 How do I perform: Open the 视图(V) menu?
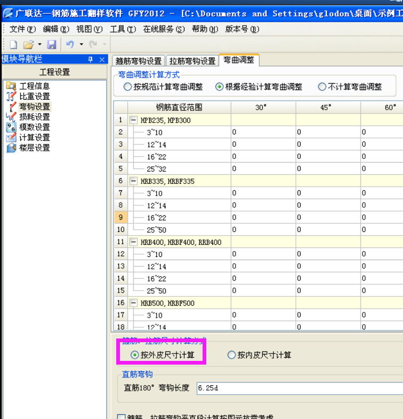click(x=89, y=29)
